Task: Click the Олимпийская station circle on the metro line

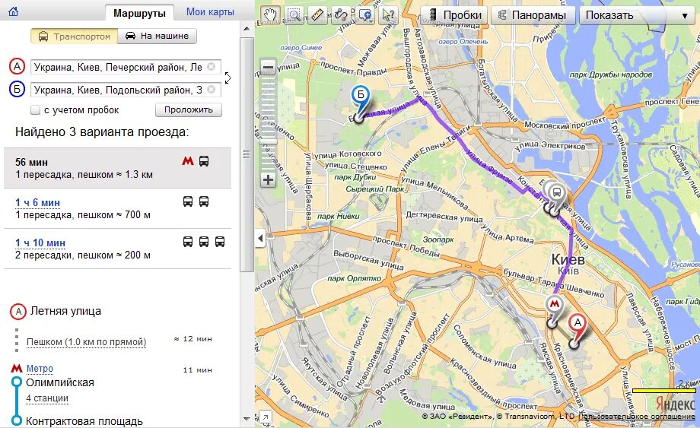Action: (17, 382)
